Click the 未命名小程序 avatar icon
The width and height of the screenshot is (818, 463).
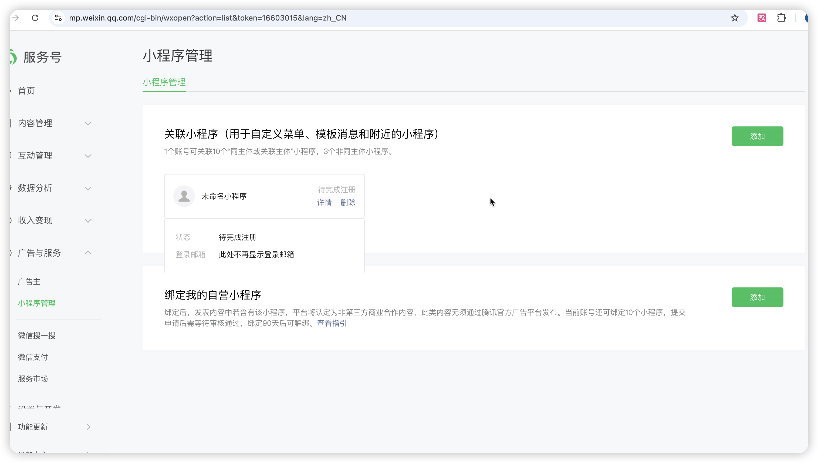[184, 196]
